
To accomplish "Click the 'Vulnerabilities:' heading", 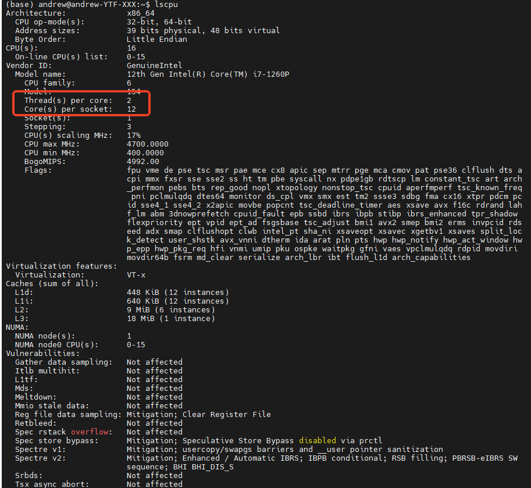I will point(42,354).
